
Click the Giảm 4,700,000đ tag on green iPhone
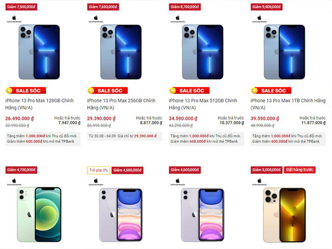(21, 170)
